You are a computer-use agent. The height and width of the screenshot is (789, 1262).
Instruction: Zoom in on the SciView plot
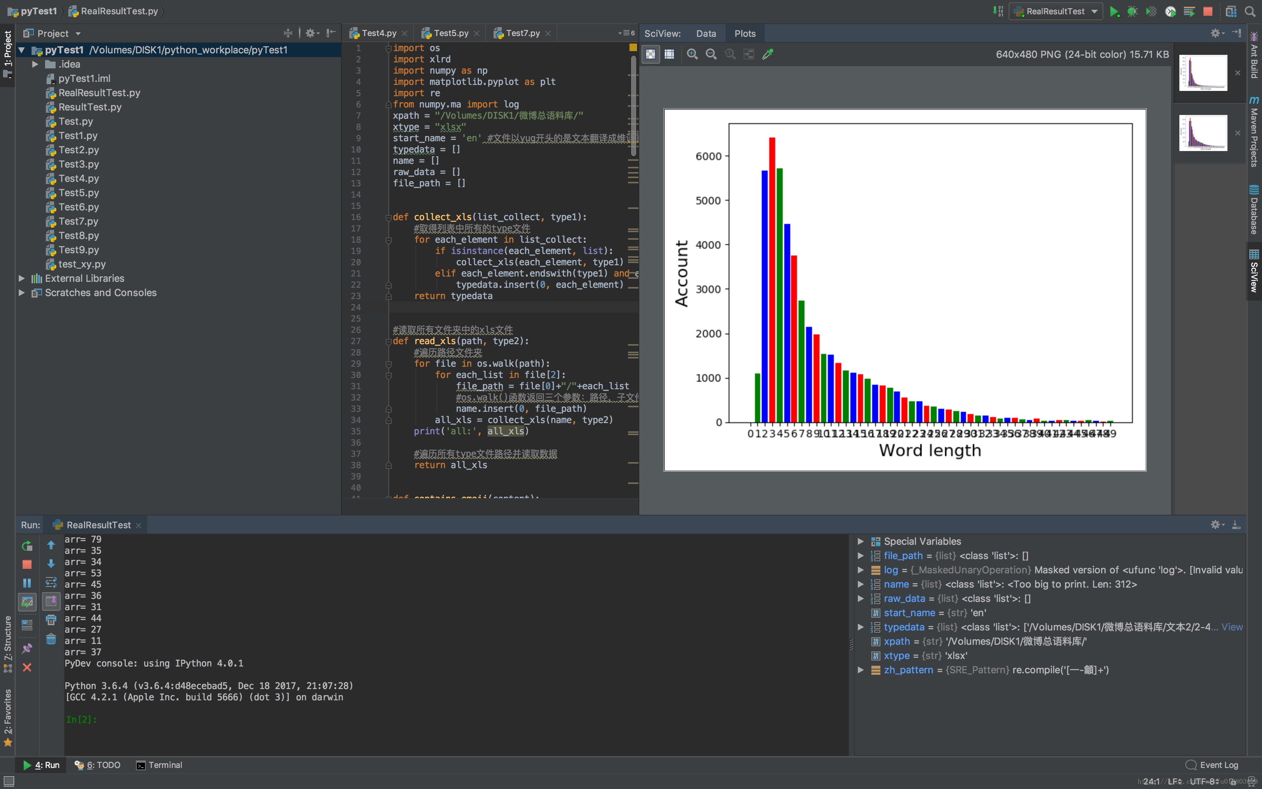pos(692,54)
